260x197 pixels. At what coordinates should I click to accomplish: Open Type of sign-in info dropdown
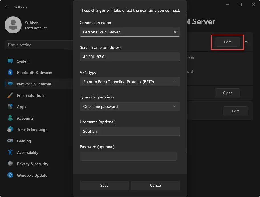pos(130,106)
